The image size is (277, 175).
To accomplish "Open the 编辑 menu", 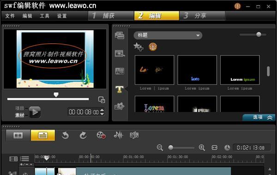I will [x=27, y=16].
